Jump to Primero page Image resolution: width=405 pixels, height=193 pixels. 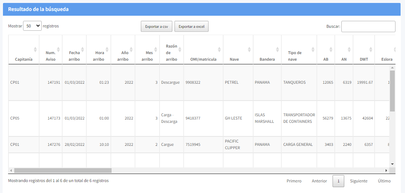[294, 181]
